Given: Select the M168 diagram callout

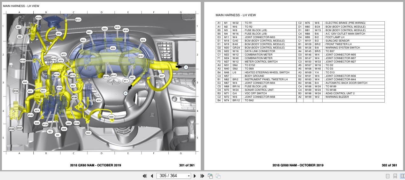Looking at the screenshot, I should point(11,129).
